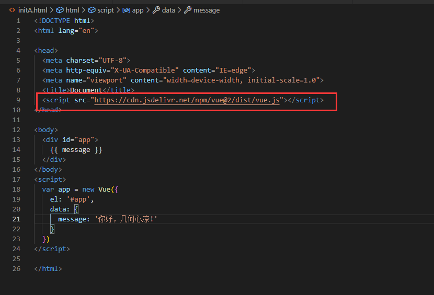Click the Document title text

(x=86, y=90)
